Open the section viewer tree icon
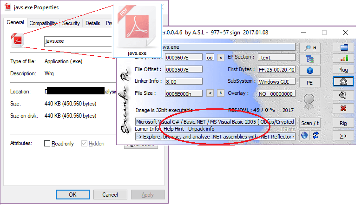Screen dimensions: 362x205 [309, 59]
